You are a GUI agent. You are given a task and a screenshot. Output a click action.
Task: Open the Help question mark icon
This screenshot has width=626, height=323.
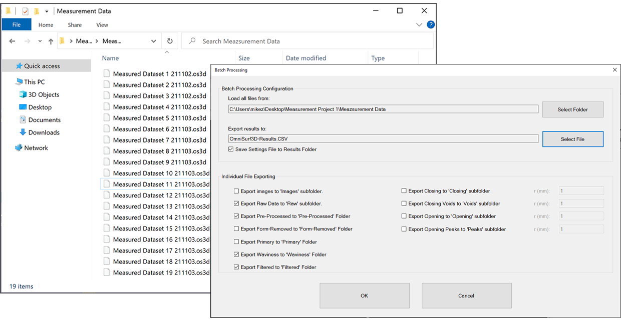coord(430,24)
